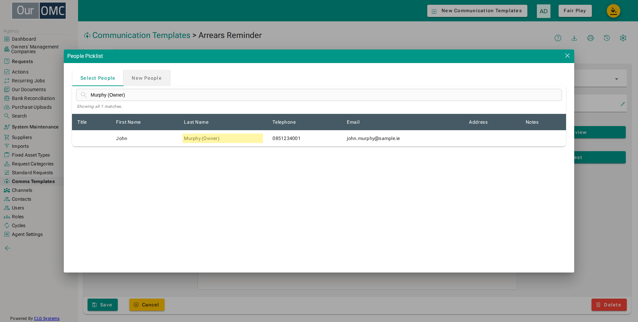Click the user avatar icon top right
The width and height of the screenshot is (638, 322).
[x=614, y=11]
